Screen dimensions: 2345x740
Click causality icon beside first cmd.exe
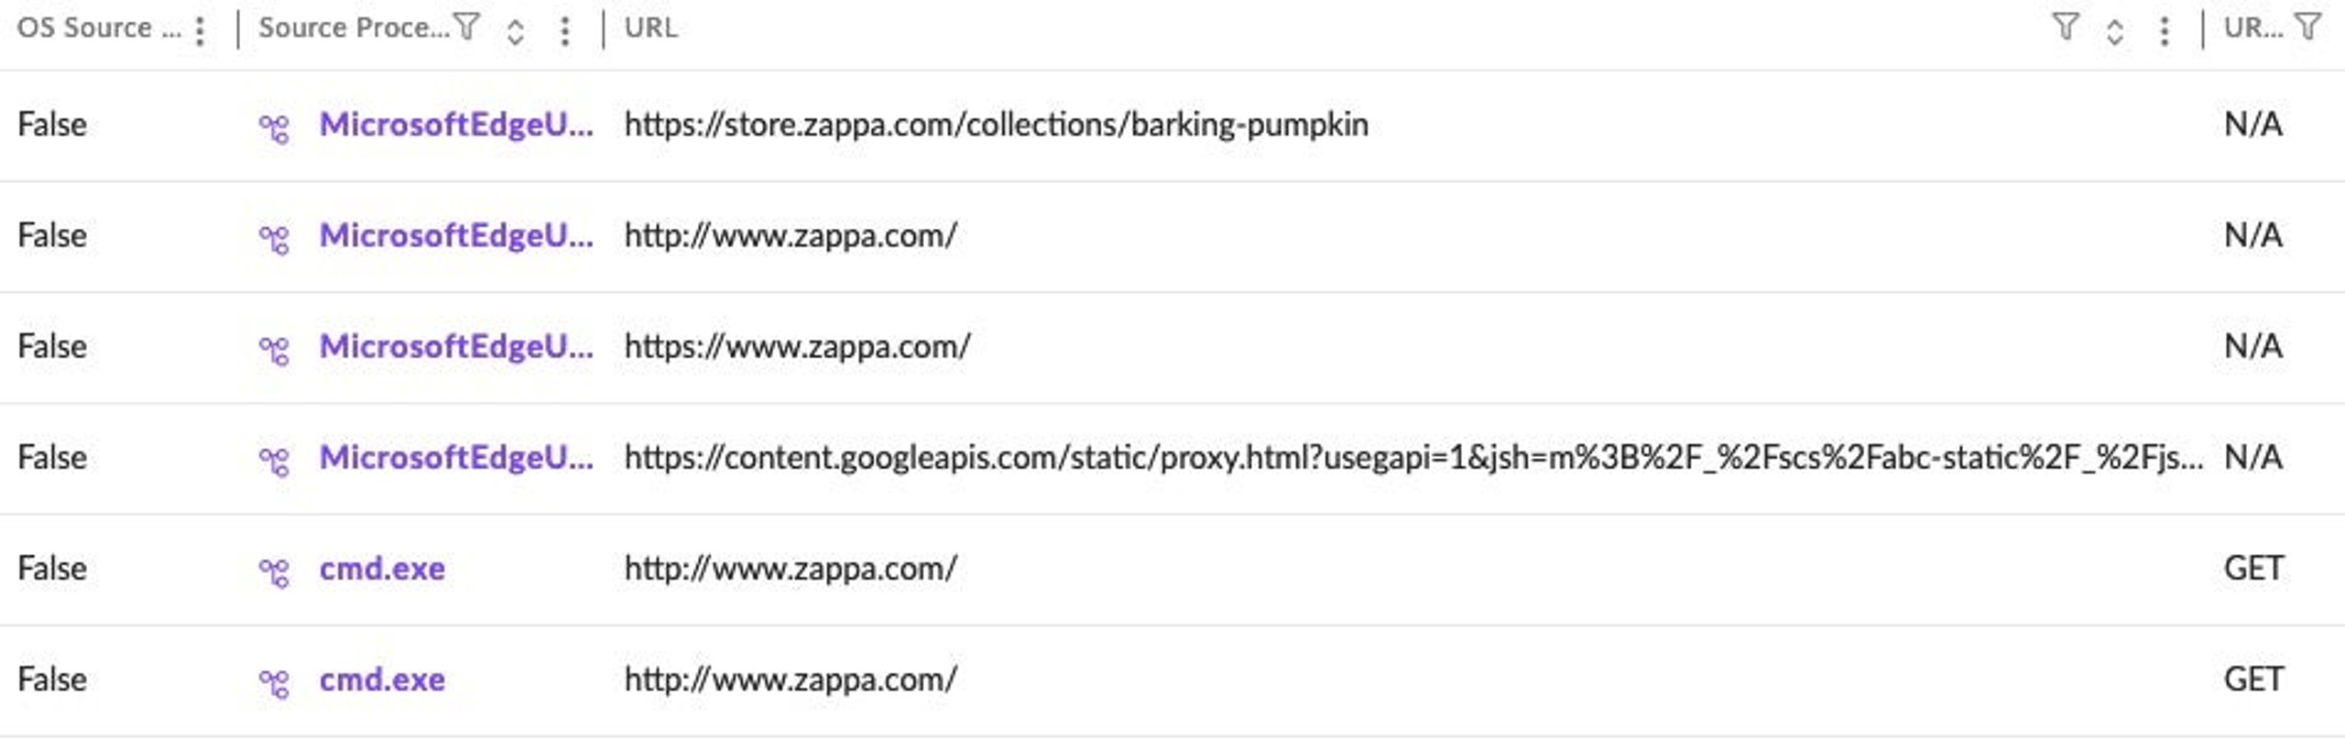pyautogui.click(x=274, y=572)
